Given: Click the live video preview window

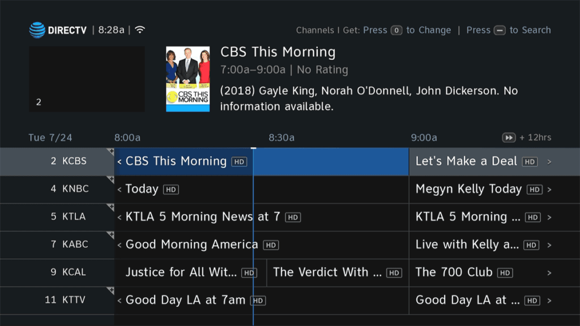Looking at the screenshot, I should coord(87,79).
